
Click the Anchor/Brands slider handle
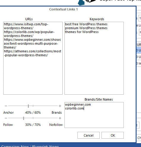(28, 106)
